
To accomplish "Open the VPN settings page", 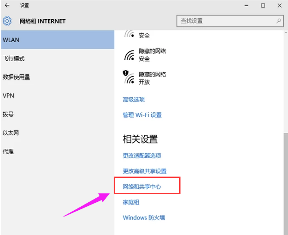I will click(x=8, y=96).
